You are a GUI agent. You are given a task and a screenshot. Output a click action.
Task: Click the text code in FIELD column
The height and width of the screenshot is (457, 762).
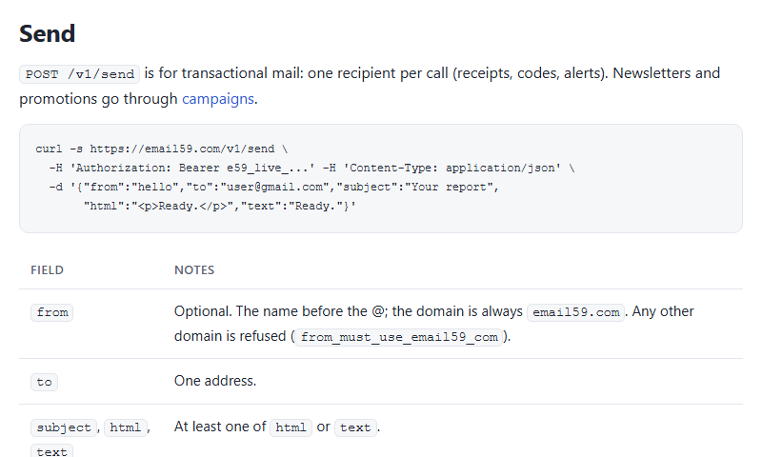click(x=52, y=451)
